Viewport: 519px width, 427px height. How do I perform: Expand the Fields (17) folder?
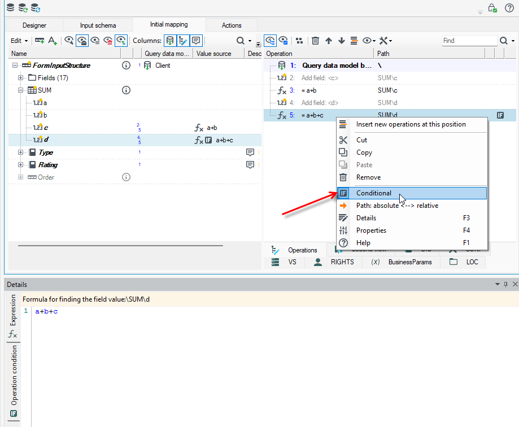[20, 78]
